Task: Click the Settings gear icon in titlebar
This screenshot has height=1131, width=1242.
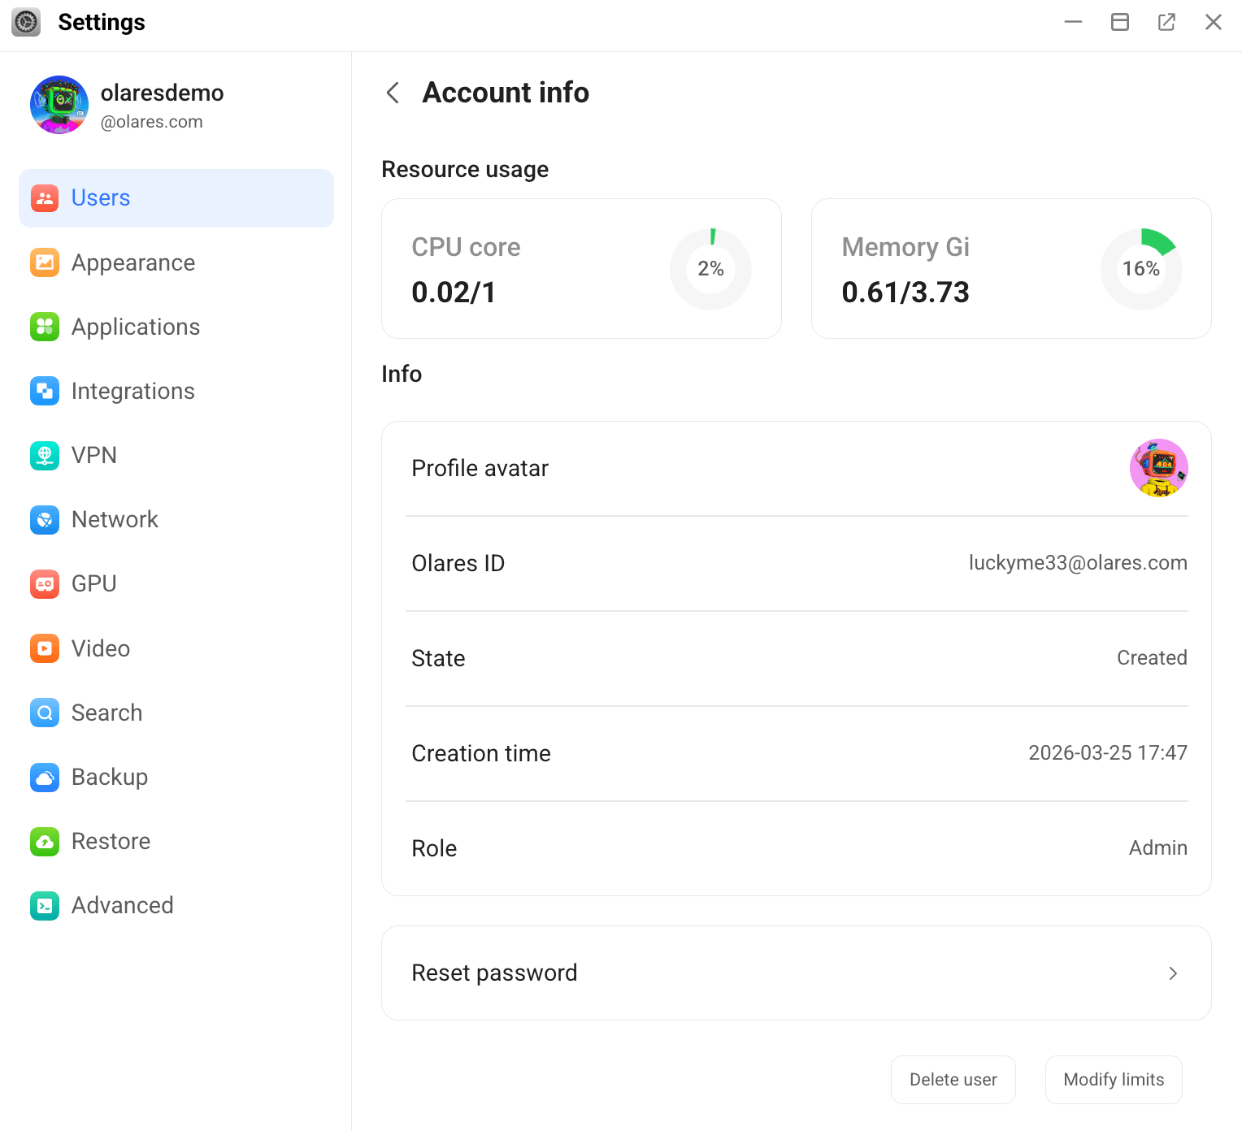Action: pos(25,22)
